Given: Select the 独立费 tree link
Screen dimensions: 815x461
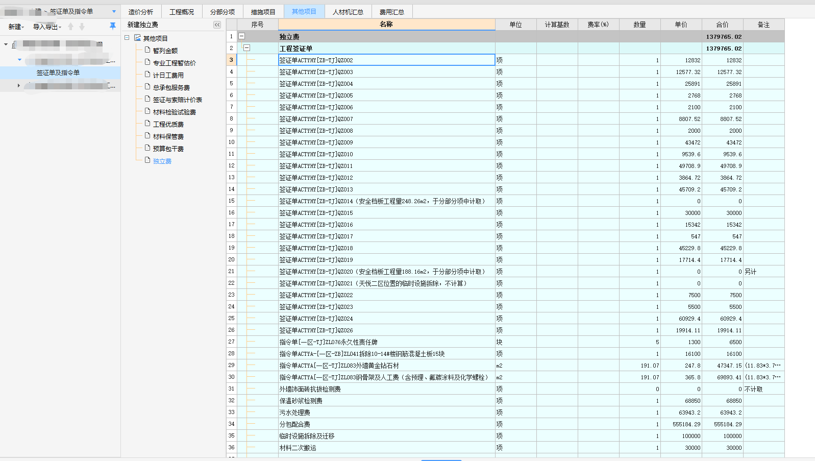Looking at the screenshot, I should [x=162, y=161].
